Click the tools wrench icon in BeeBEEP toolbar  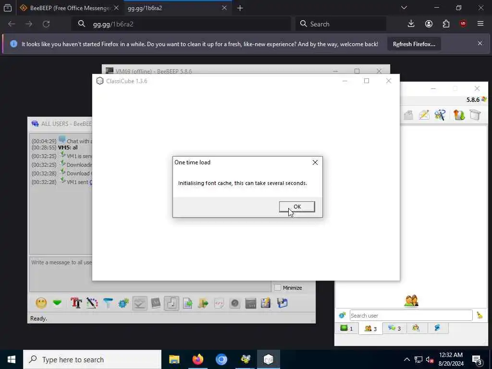click(x=440, y=115)
